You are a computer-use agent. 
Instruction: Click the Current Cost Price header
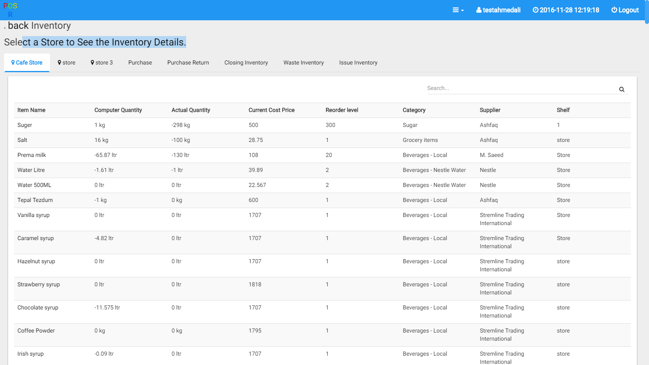(271, 110)
